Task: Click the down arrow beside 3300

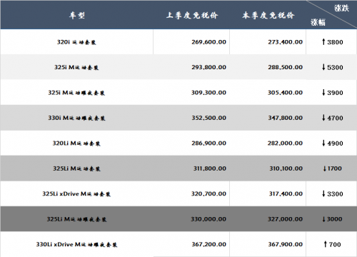Action: tap(323, 193)
